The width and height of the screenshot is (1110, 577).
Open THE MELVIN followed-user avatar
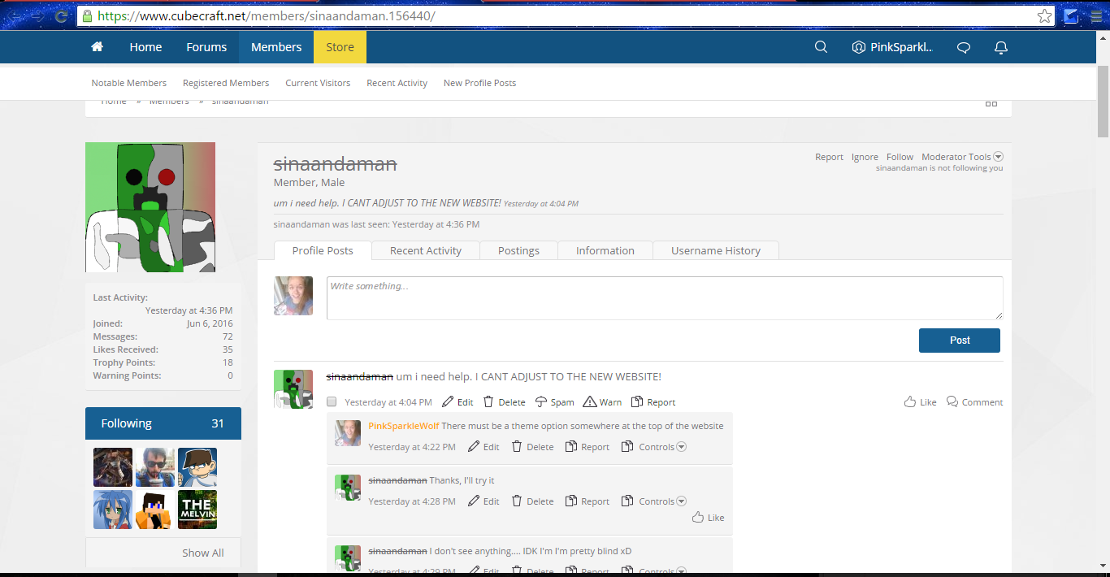pos(197,510)
